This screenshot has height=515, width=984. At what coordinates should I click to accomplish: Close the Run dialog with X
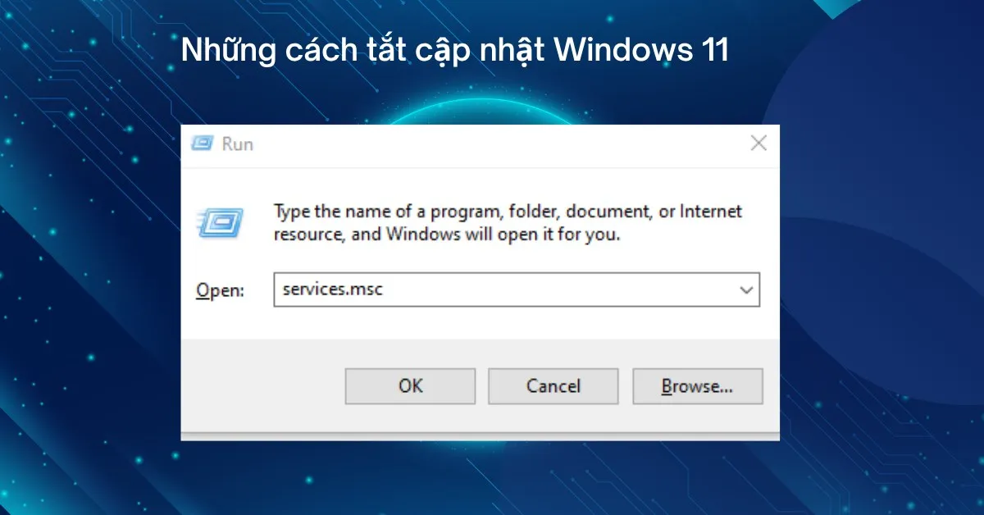(x=758, y=144)
